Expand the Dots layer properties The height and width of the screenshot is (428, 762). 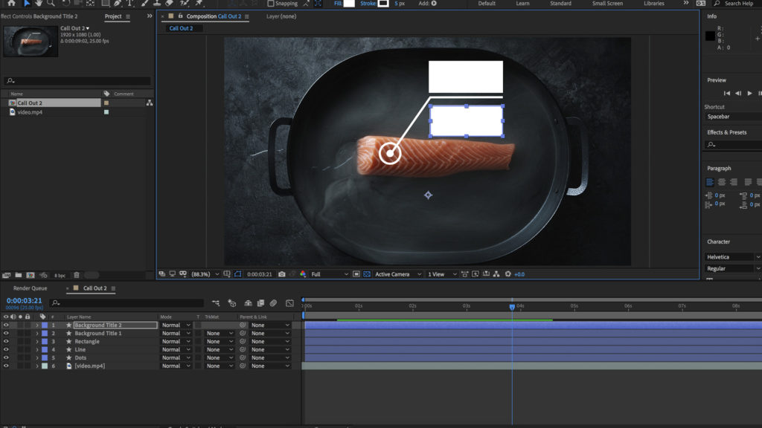coord(36,358)
